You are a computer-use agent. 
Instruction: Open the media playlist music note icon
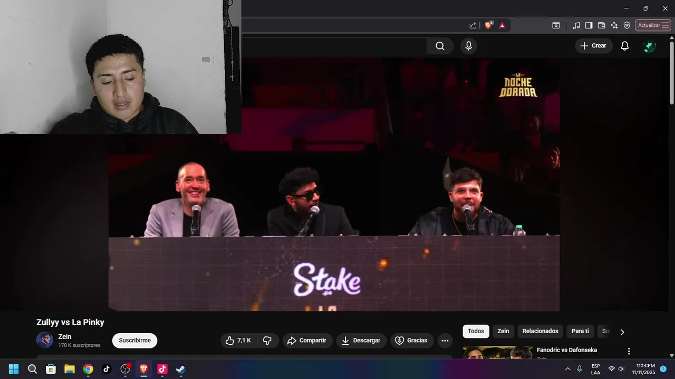click(x=576, y=25)
